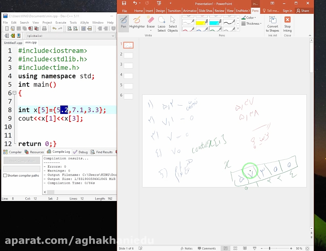
Task: Click Convert to Shapes
Action: [272, 24]
